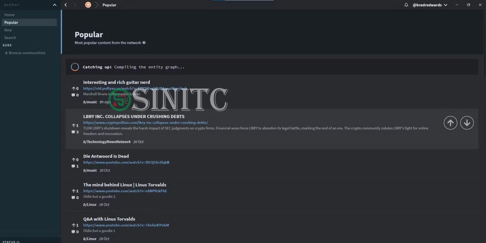Click the Popular breadcrumb label

[109, 5]
